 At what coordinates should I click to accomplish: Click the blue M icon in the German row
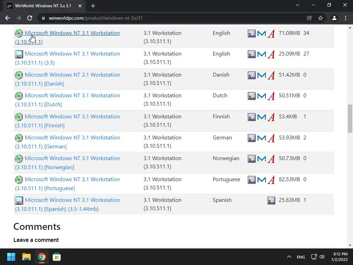coord(261,138)
